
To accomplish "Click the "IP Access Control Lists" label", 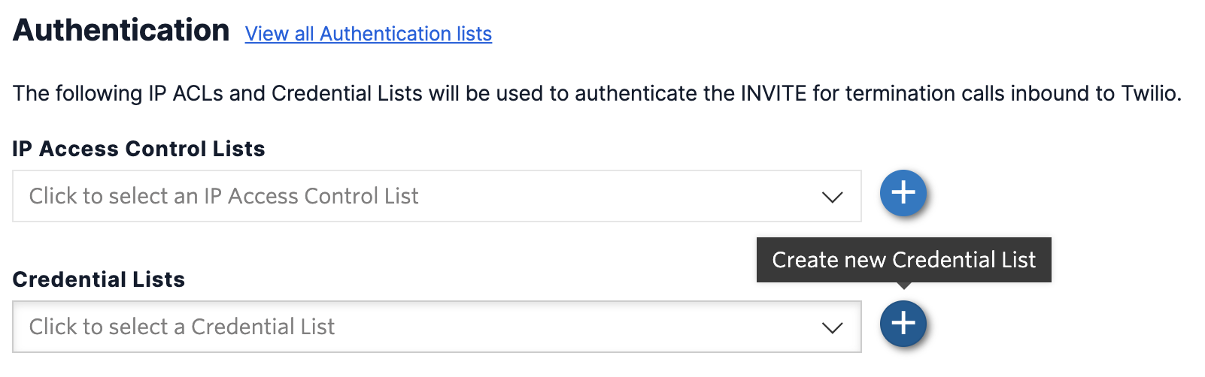I will click(x=138, y=149).
